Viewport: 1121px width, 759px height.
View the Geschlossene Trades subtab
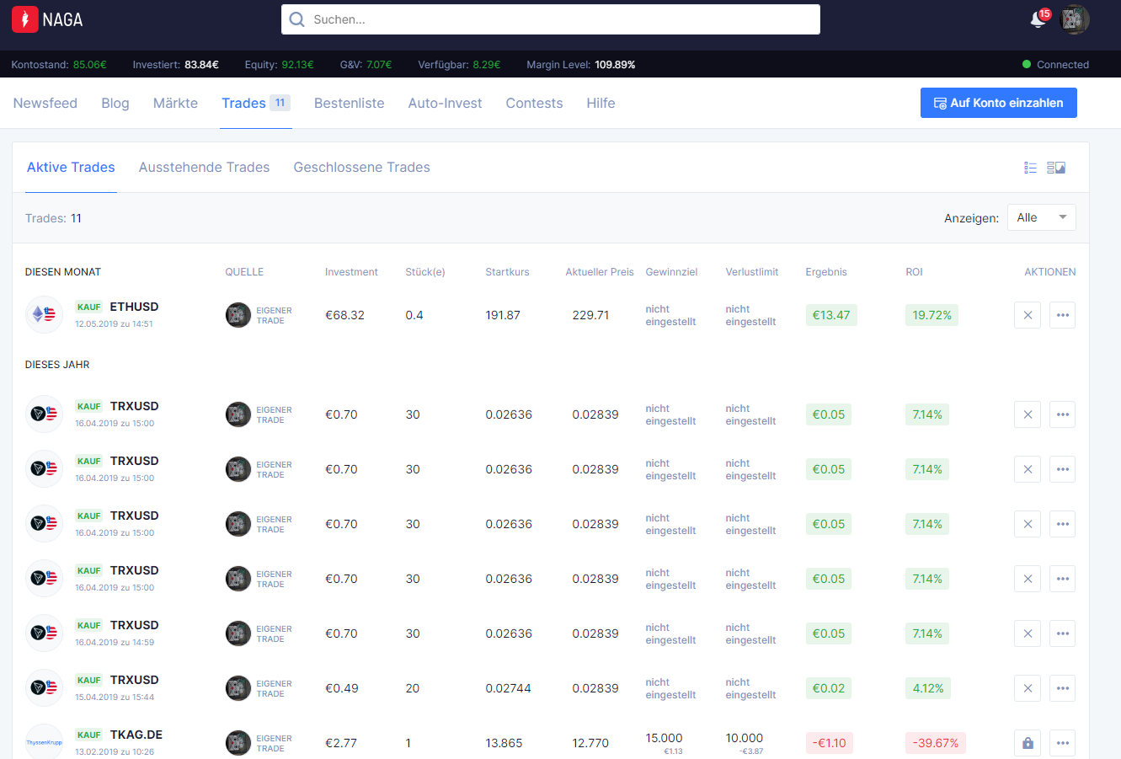coord(362,168)
